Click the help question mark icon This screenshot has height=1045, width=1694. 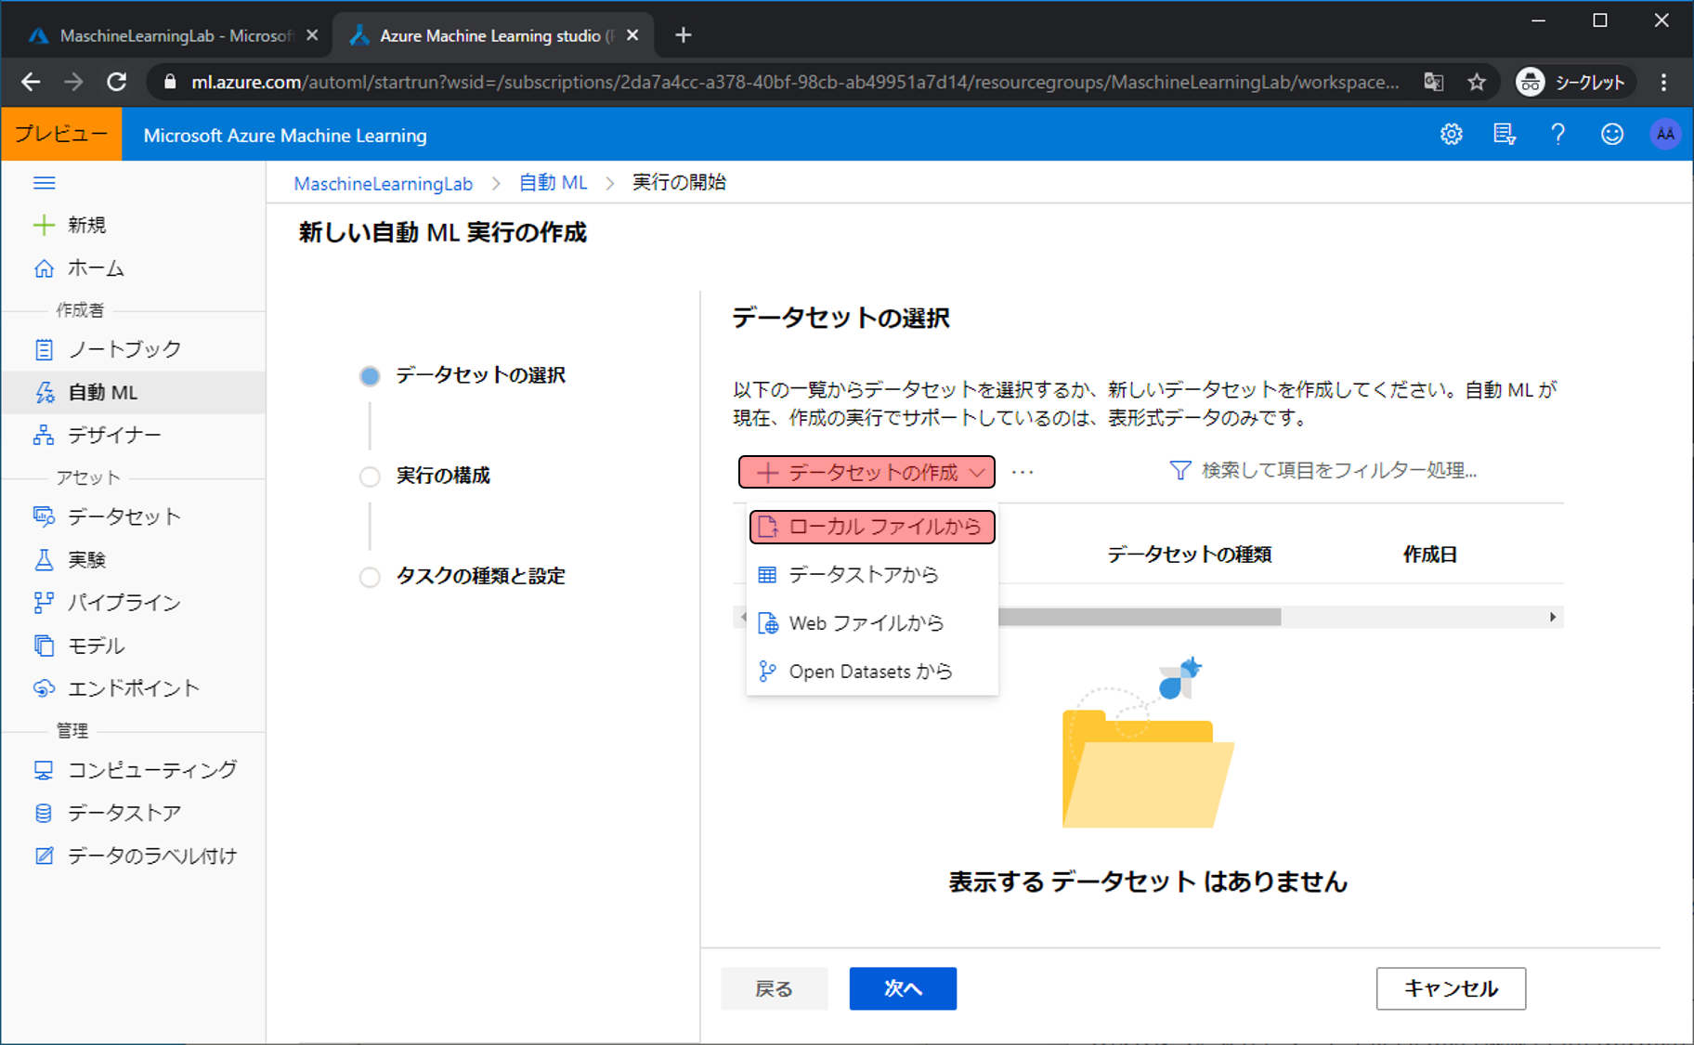pyautogui.click(x=1557, y=135)
